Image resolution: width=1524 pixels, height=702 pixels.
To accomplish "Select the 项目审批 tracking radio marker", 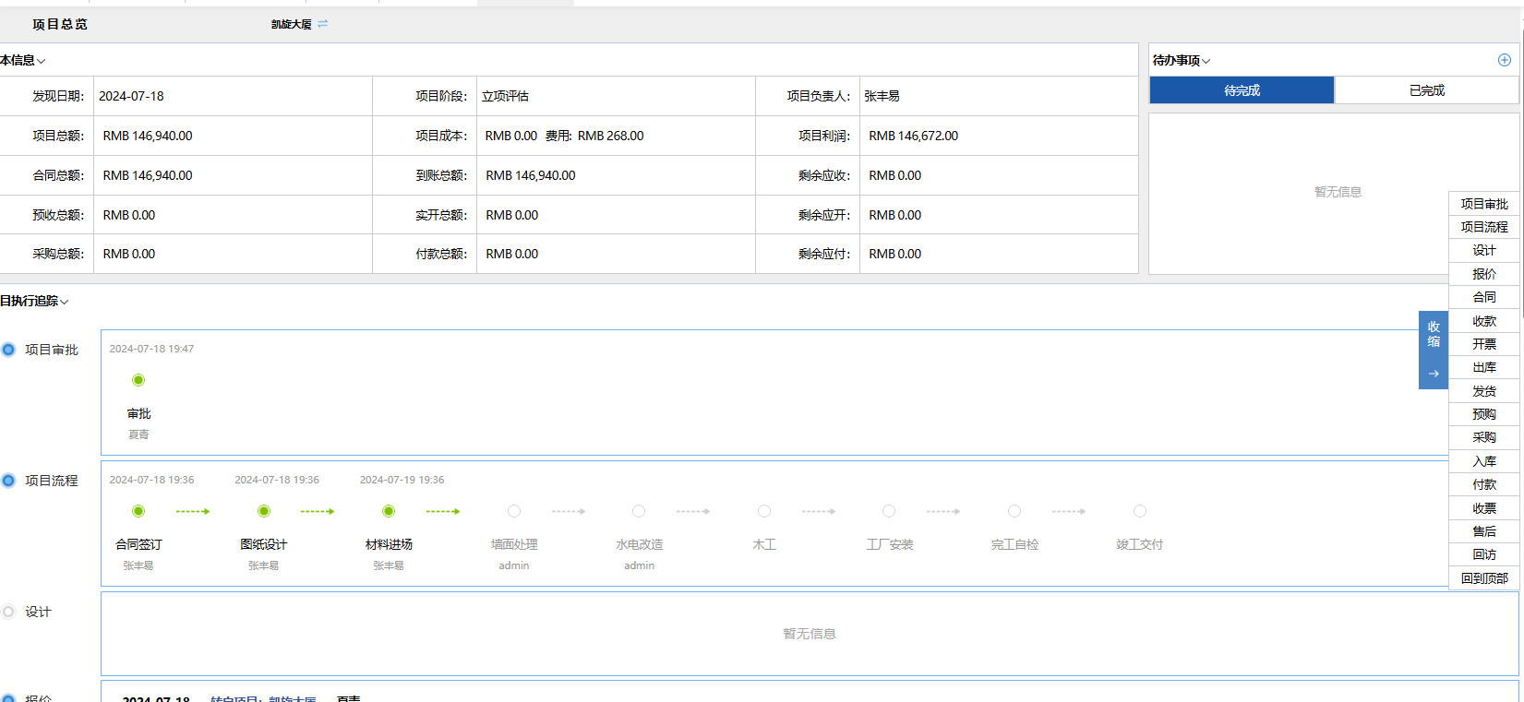I will [8, 350].
